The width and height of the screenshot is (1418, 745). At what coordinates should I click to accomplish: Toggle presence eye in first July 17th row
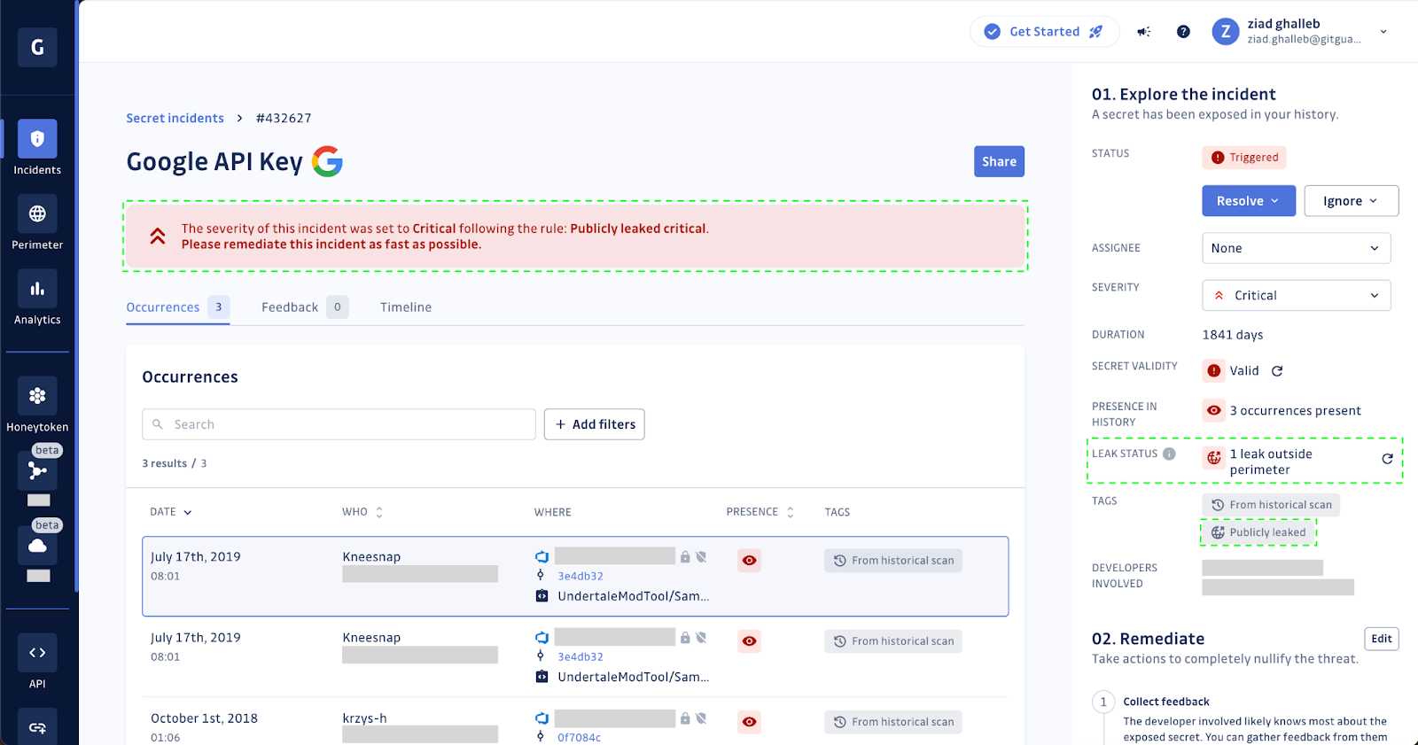750,561
